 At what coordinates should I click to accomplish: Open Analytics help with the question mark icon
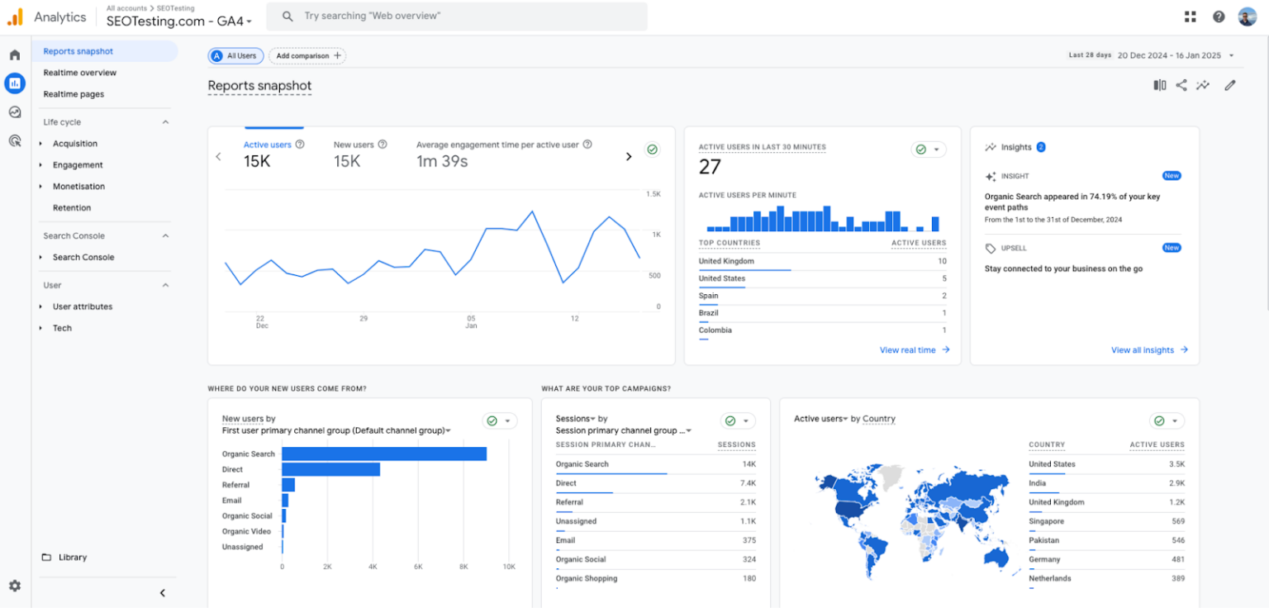[x=1219, y=16]
